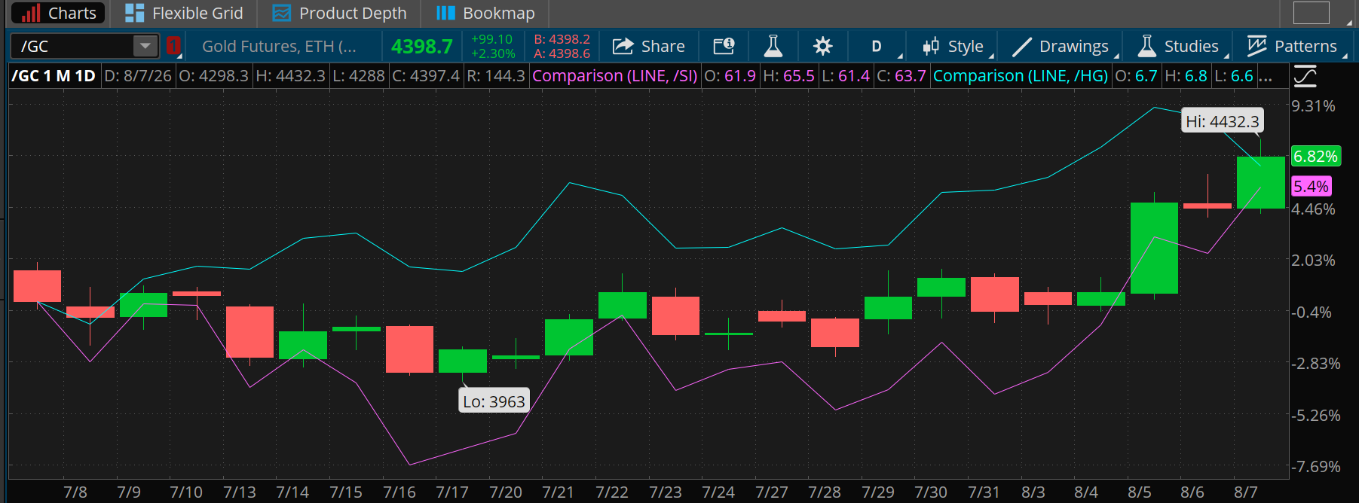This screenshot has width=1359, height=503.
Task: Open the Product Depth tab
Action: click(x=339, y=13)
